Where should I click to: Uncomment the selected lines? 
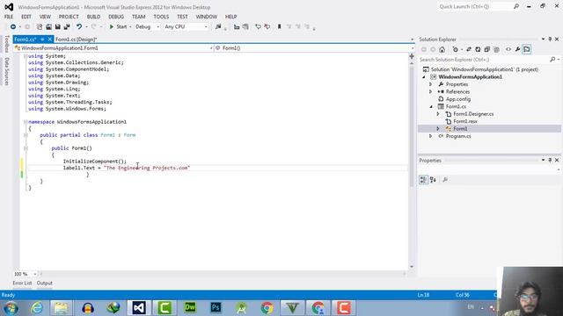[267, 27]
